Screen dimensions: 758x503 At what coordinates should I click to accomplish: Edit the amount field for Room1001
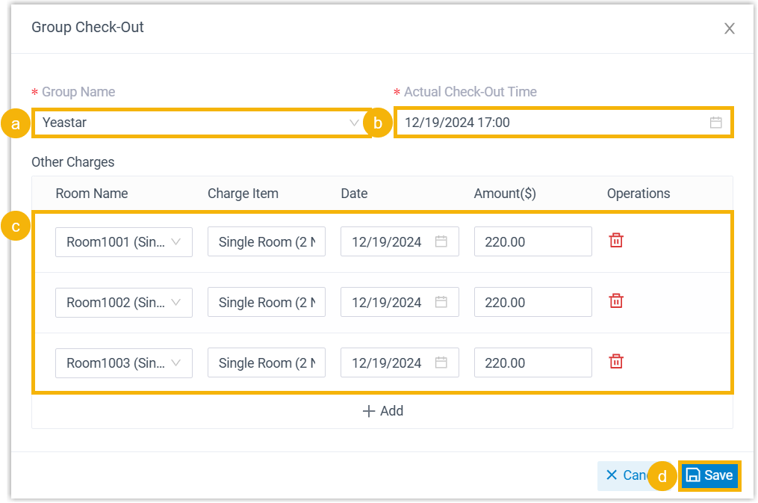pos(532,242)
